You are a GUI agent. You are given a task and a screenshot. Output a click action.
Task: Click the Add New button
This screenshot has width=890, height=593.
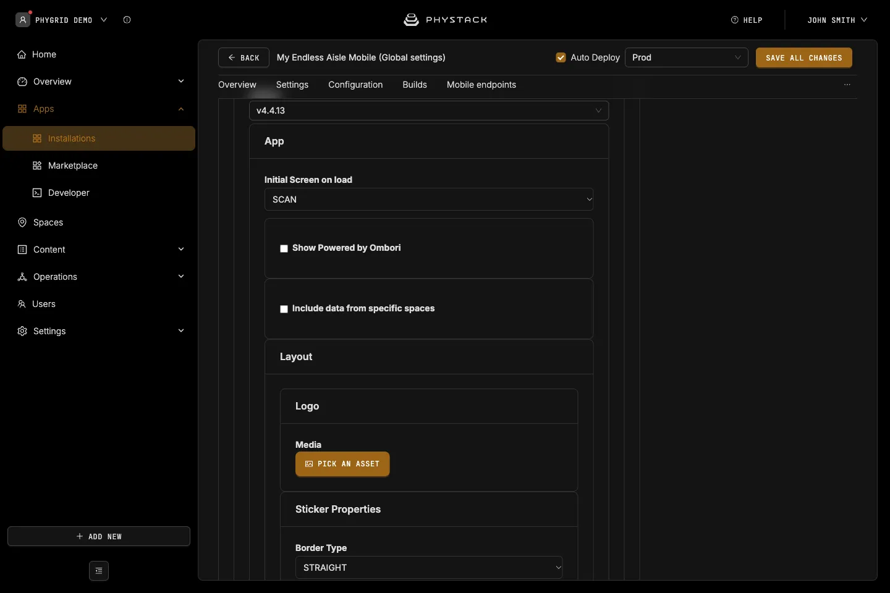point(99,536)
